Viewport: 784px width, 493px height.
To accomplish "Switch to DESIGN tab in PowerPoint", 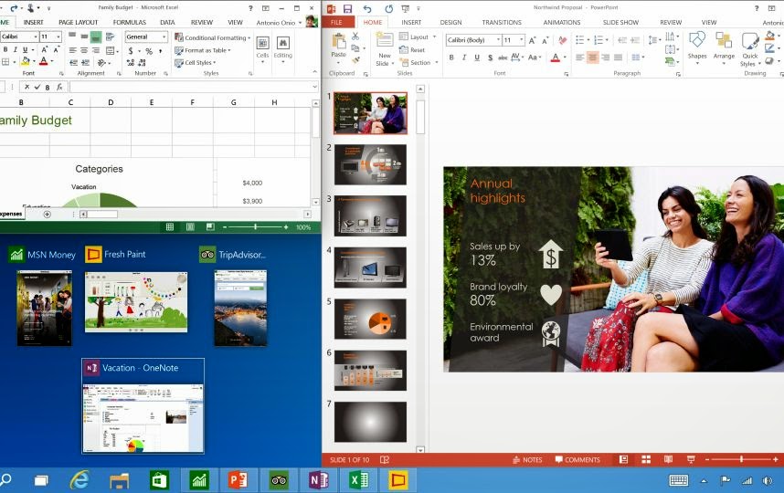I will pos(450,23).
